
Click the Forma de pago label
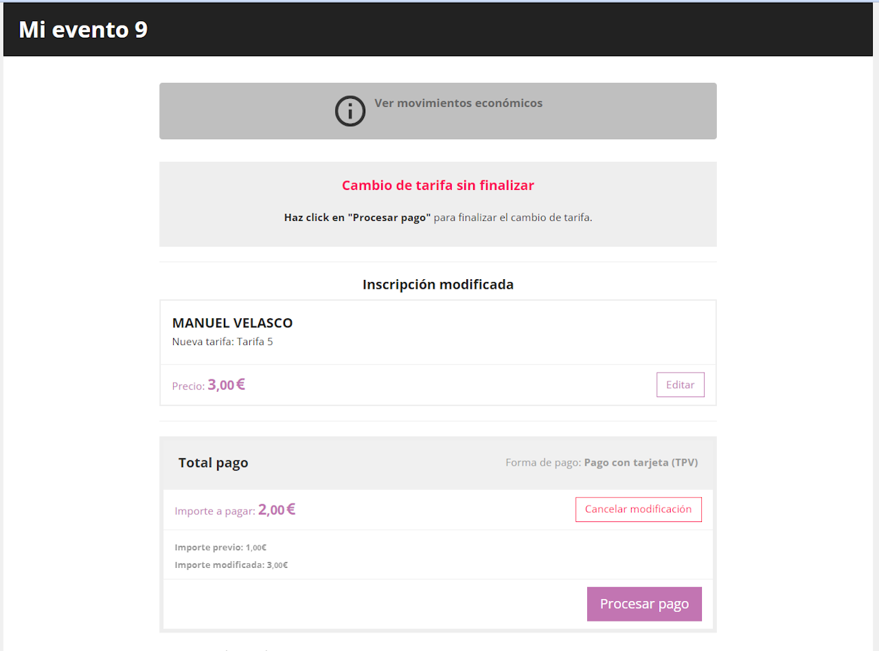[x=543, y=462]
